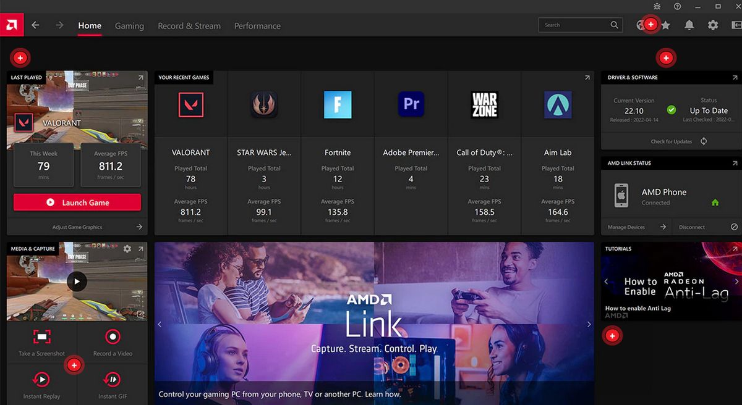Trigger the Instant Replay icon
Viewport: 742px width, 405px height.
click(x=41, y=379)
